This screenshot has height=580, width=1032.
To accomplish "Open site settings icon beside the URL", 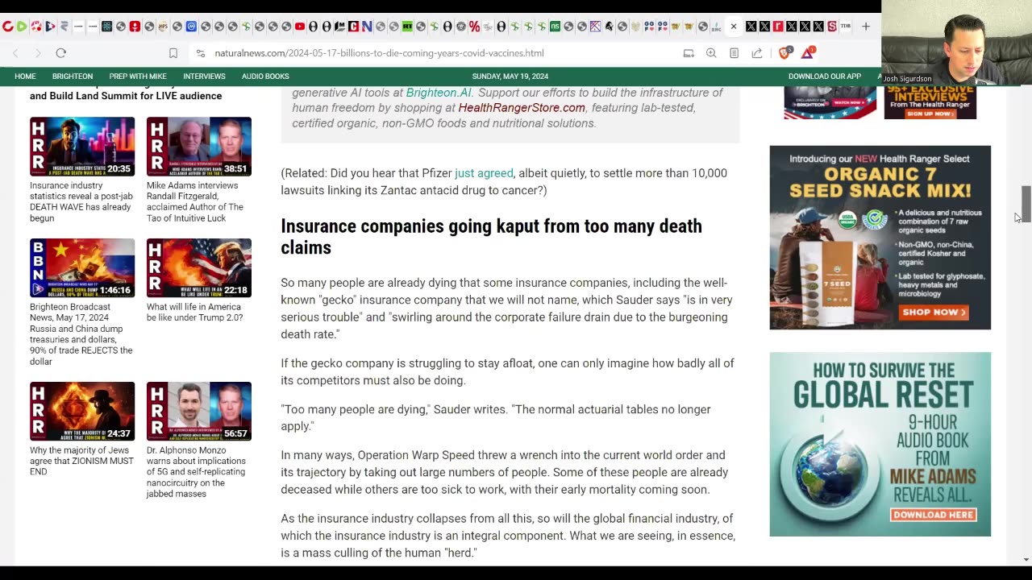I will (200, 53).
